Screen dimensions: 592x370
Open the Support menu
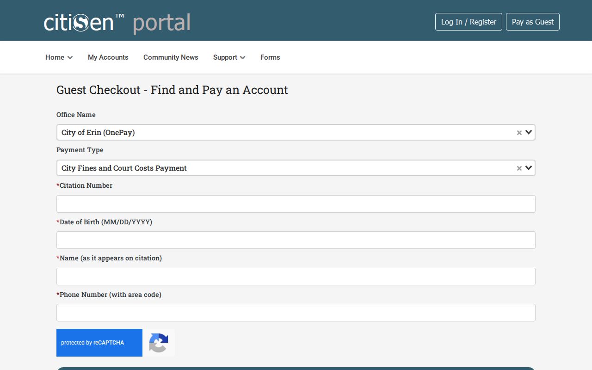click(x=229, y=57)
